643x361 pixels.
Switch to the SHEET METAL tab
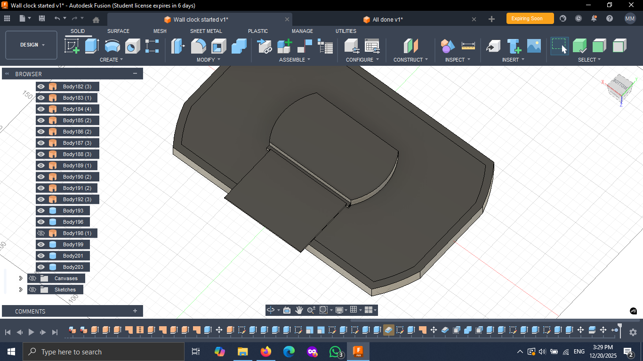(x=206, y=31)
